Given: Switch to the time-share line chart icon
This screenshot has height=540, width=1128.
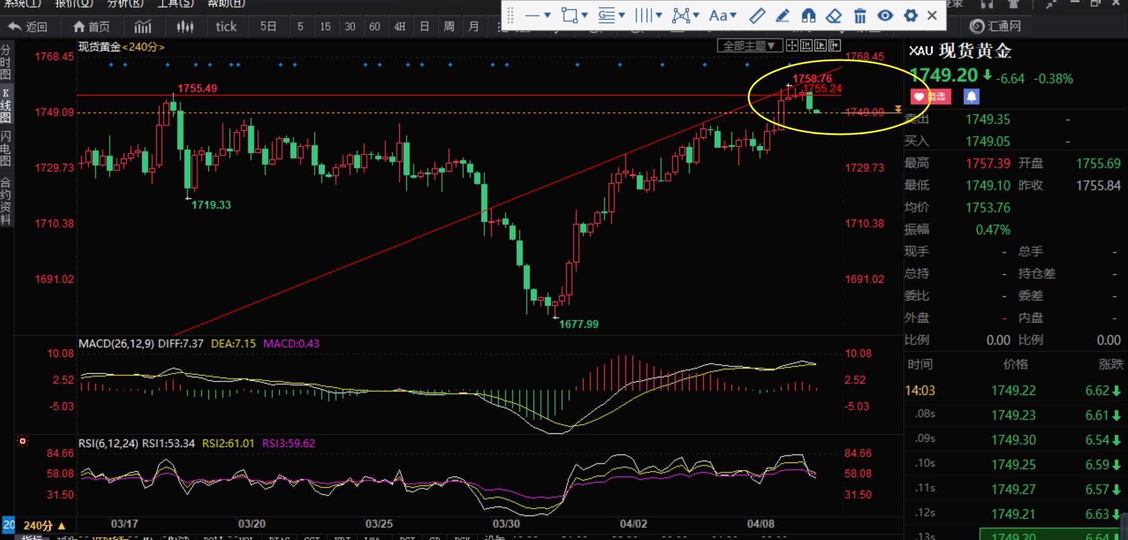Looking at the screenshot, I should pyautogui.click(x=143, y=26).
